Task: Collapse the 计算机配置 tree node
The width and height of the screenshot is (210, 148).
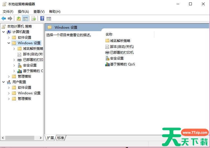Action: point(3,32)
